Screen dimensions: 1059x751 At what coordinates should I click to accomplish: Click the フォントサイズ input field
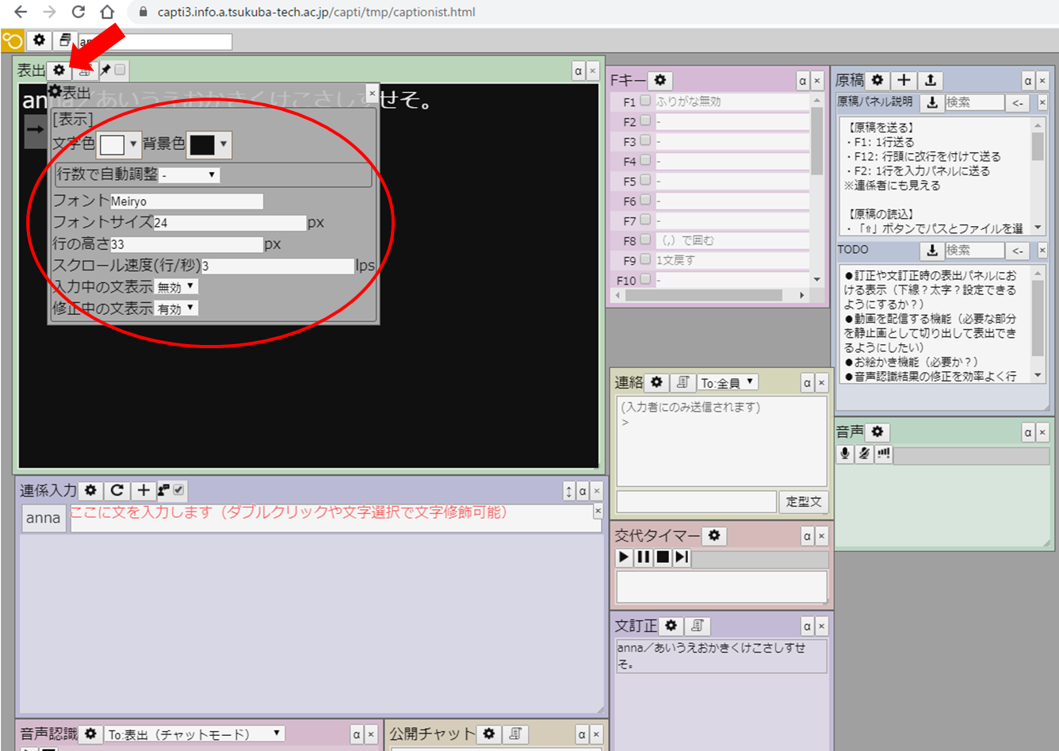pos(230,223)
